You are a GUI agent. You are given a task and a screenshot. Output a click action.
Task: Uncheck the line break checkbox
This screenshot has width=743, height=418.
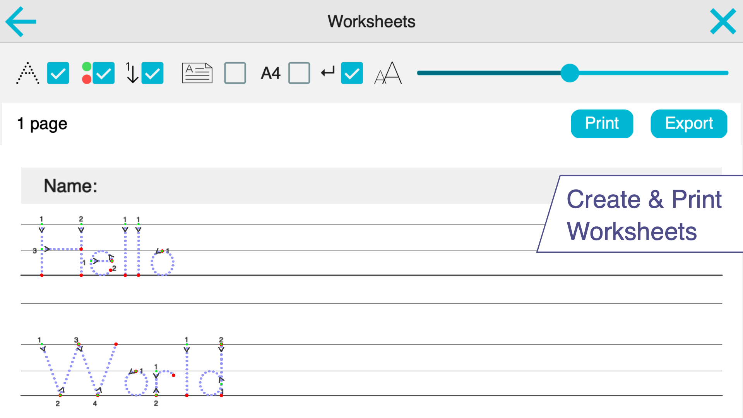352,73
